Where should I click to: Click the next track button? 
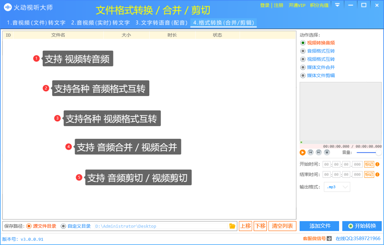click(x=319, y=152)
